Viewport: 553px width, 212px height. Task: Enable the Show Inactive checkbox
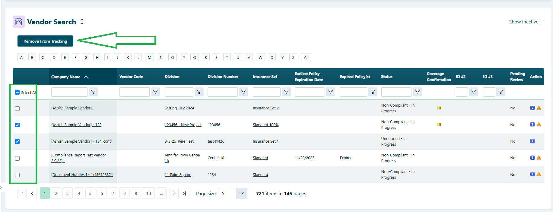tap(542, 22)
